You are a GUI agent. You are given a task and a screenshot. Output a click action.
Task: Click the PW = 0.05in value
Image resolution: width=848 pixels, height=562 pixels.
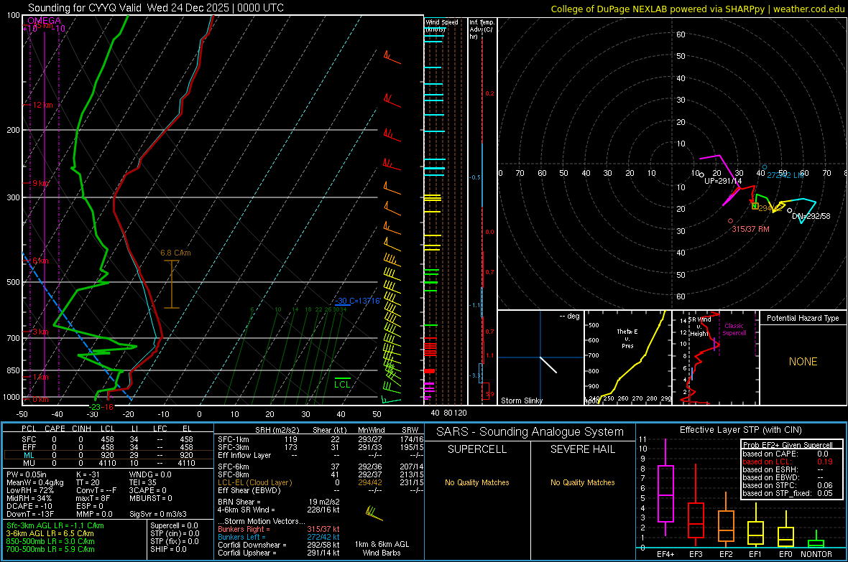(x=26, y=474)
